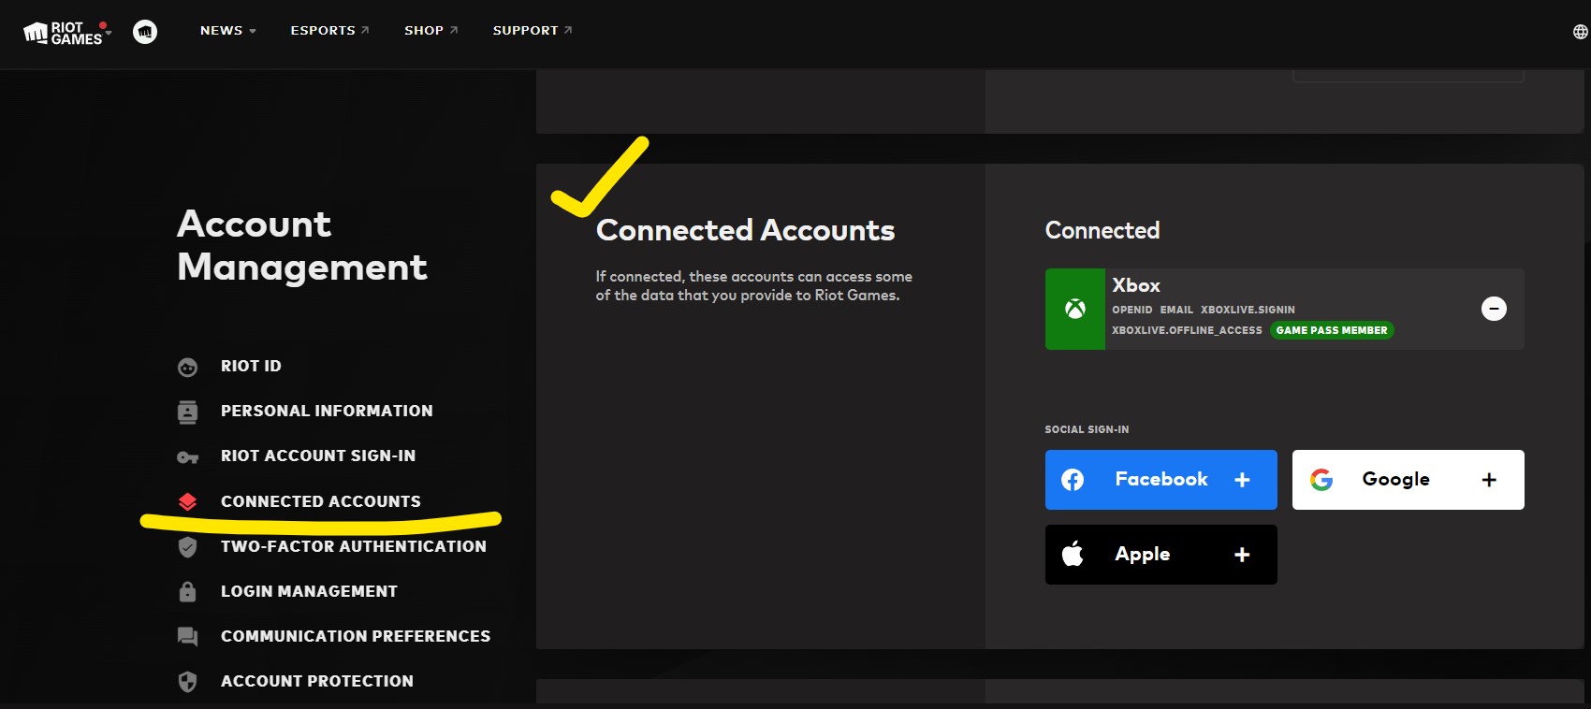Viewport: 1591px width, 709px height.
Task: Click the Apple logo icon
Action: [1073, 554]
